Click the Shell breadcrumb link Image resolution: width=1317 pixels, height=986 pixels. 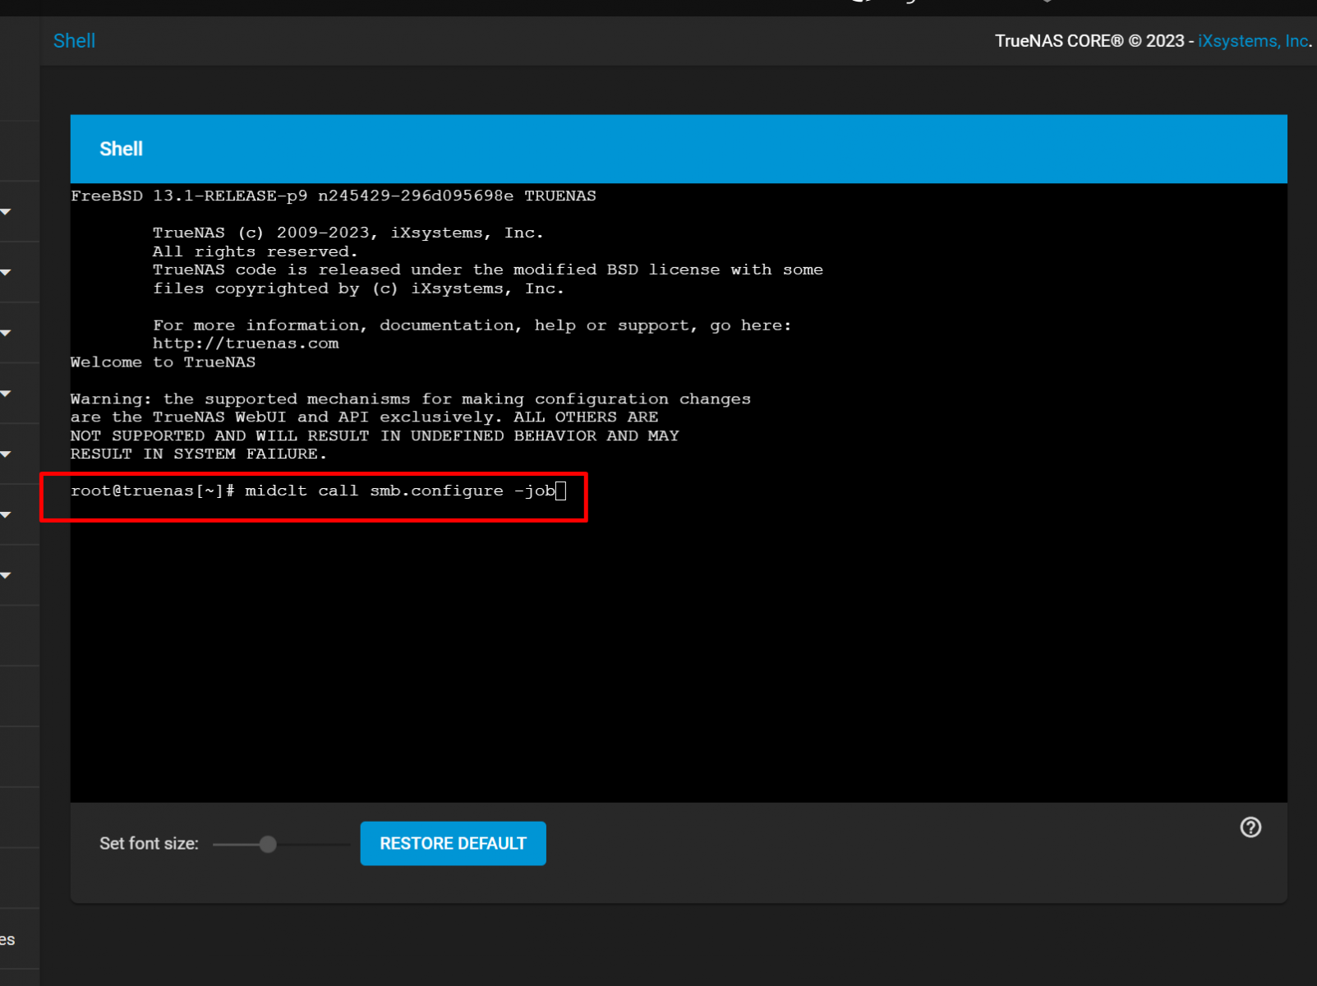(74, 41)
